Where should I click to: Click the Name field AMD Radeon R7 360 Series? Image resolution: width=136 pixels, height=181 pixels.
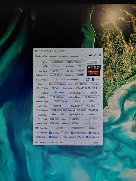point(67,62)
